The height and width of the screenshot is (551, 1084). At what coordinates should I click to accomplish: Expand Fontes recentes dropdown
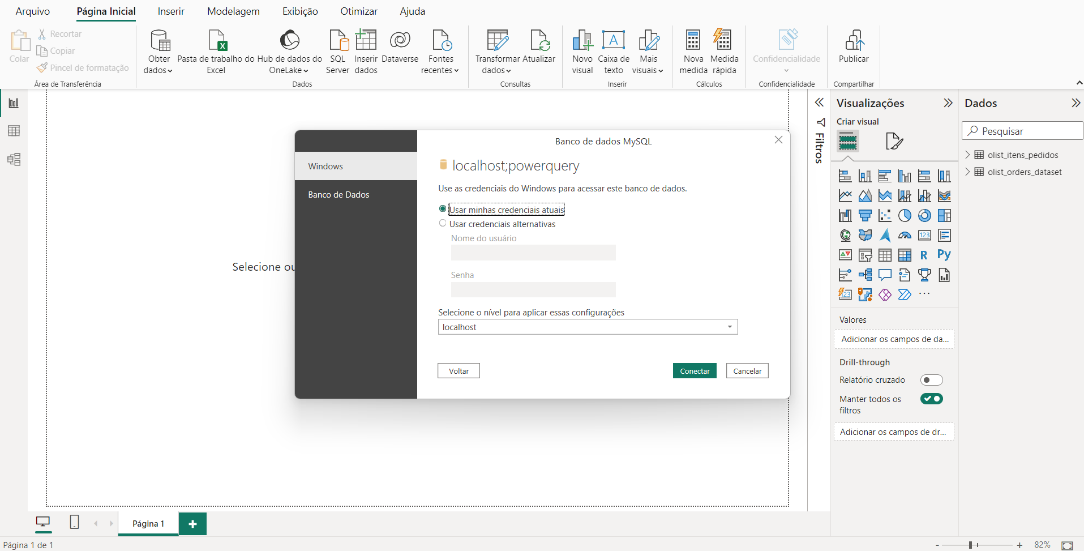(x=440, y=52)
